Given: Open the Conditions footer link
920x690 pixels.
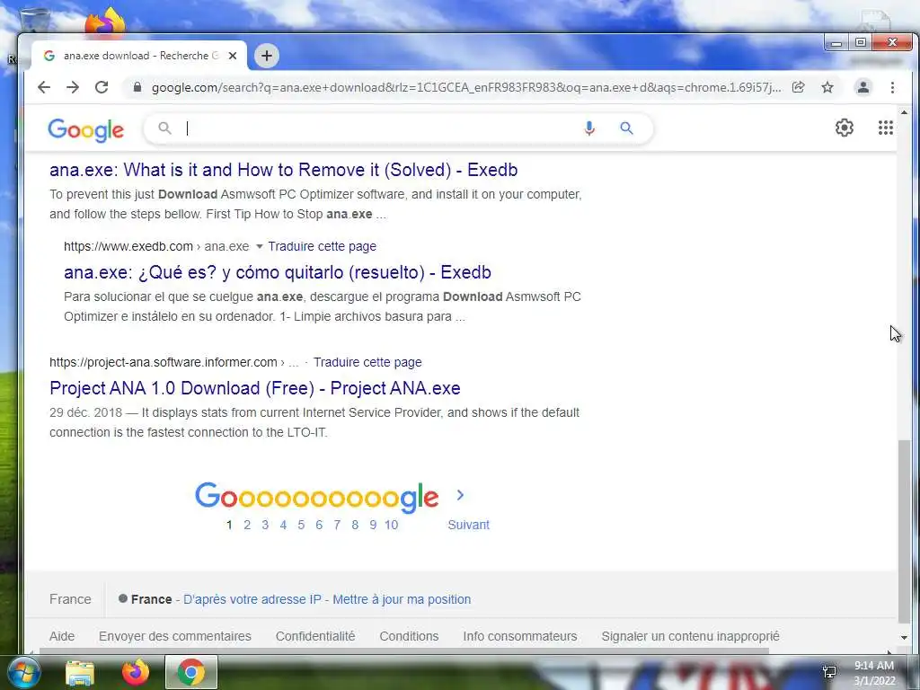Looking at the screenshot, I should point(409,636).
